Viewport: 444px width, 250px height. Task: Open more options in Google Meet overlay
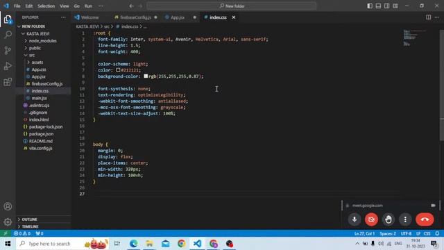pos(405,219)
